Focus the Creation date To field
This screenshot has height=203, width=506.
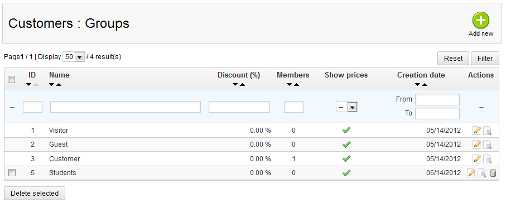437,114
